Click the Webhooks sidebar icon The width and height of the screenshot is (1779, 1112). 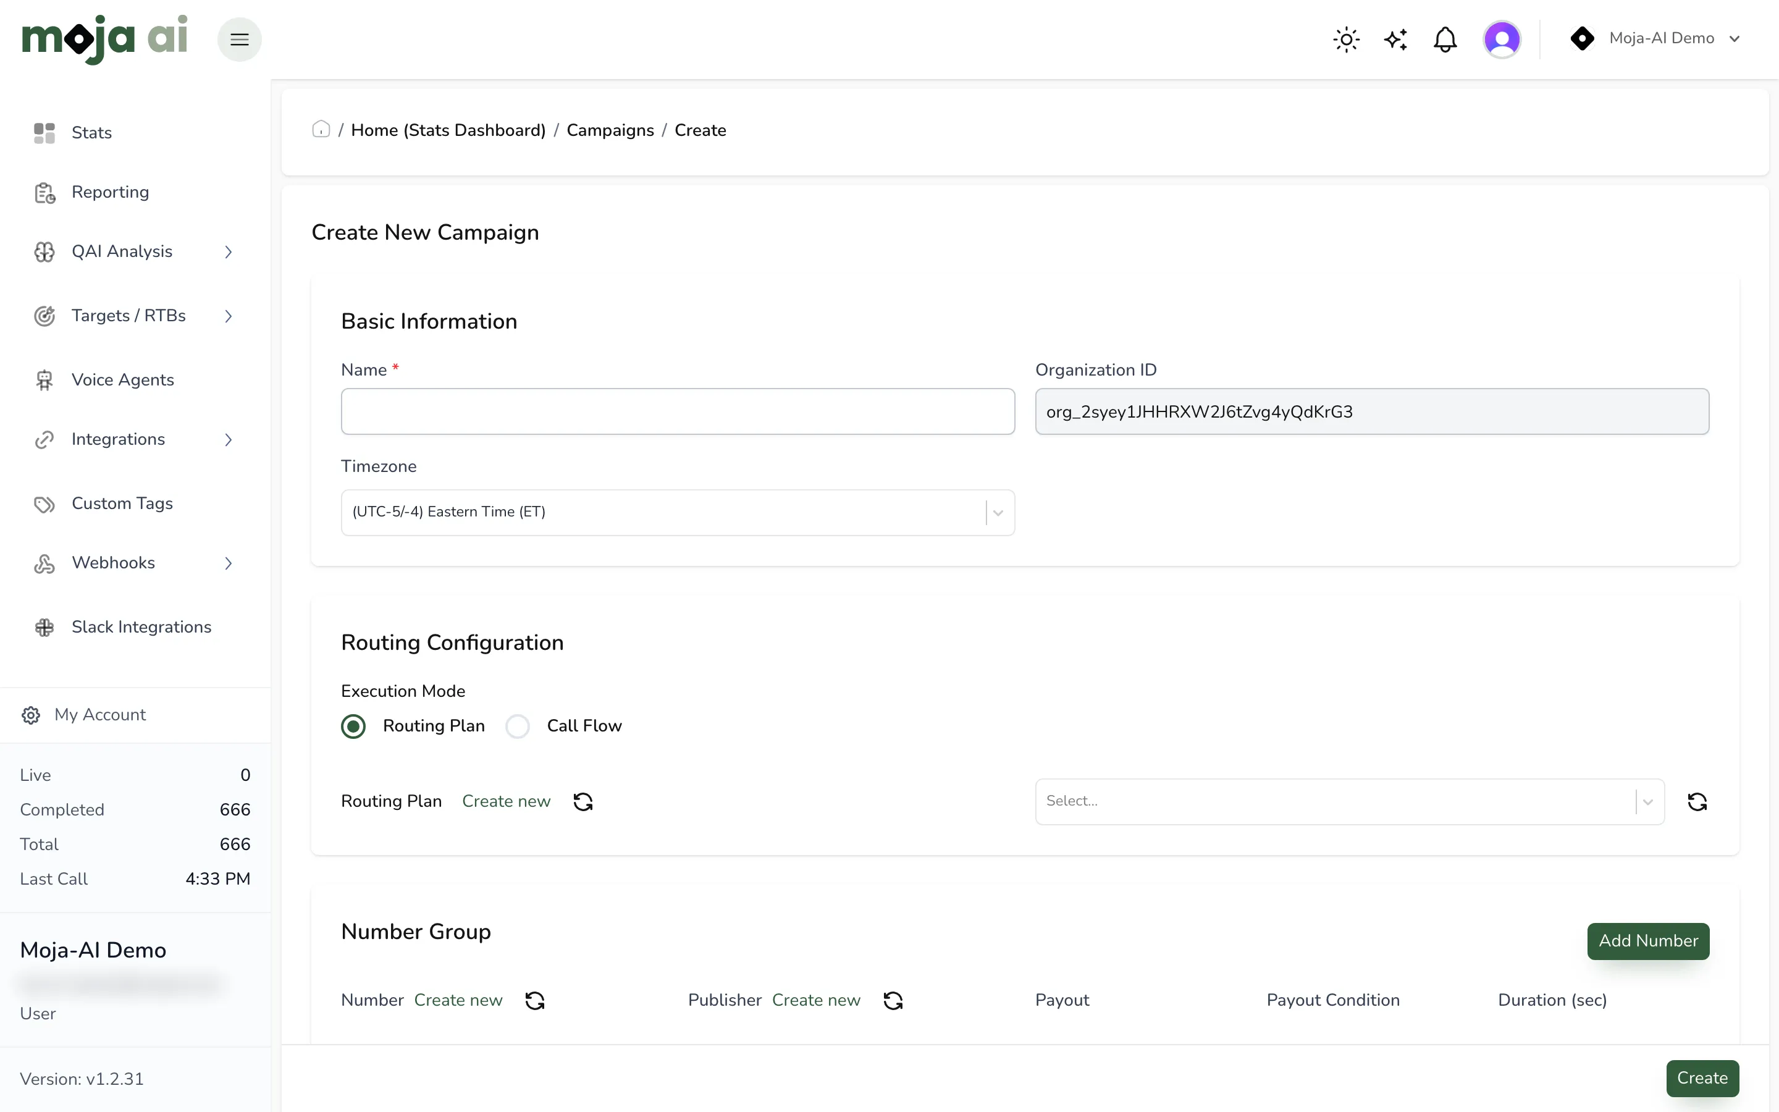(44, 563)
